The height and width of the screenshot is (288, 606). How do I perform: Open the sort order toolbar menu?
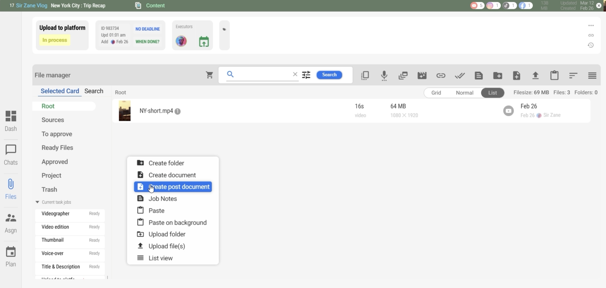[x=573, y=75]
